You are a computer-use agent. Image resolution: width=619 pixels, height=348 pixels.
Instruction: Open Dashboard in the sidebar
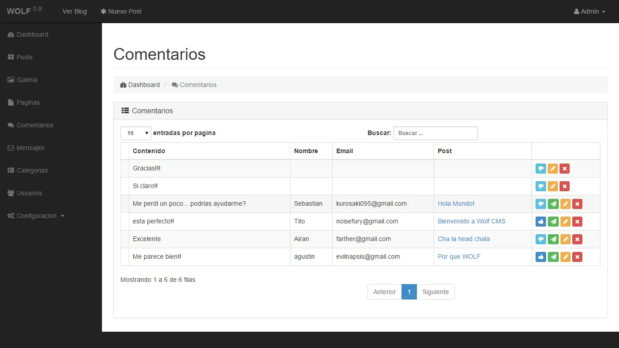[x=28, y=34]
